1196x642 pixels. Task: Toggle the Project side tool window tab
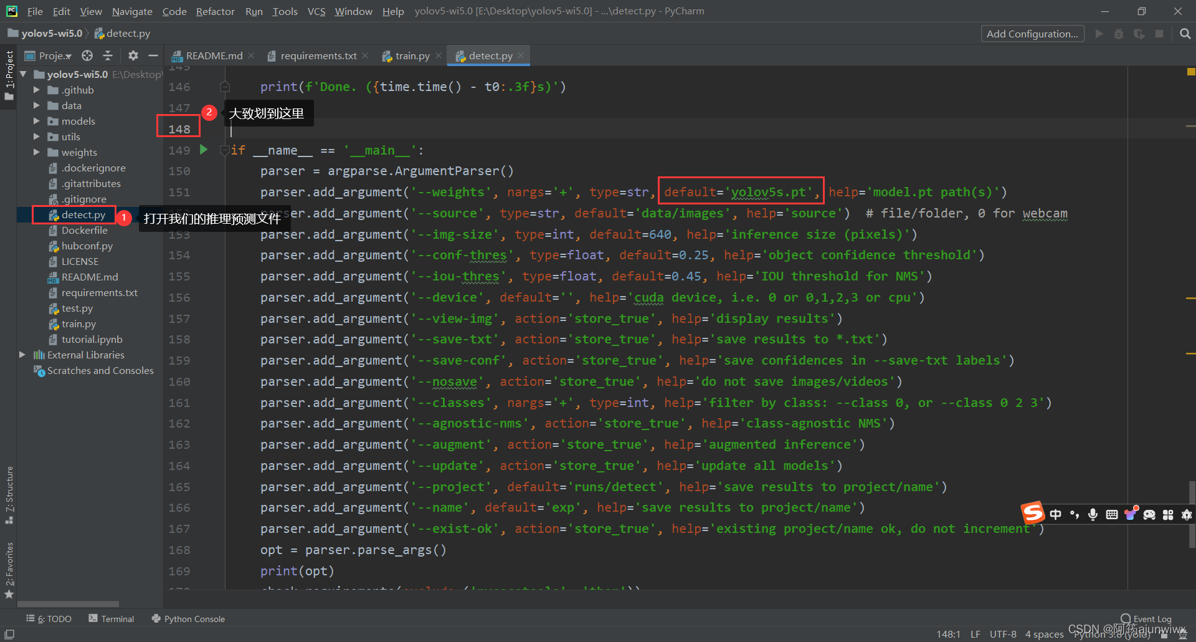9,75
